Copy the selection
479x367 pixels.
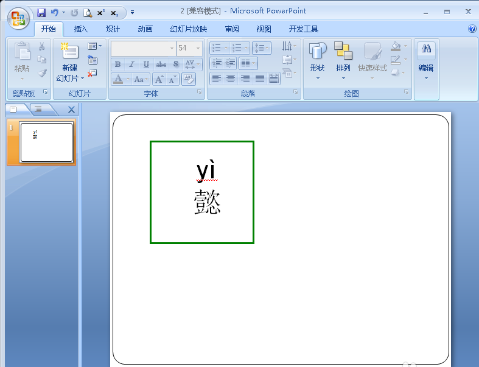pyautogui.click(x=42, y=59)
